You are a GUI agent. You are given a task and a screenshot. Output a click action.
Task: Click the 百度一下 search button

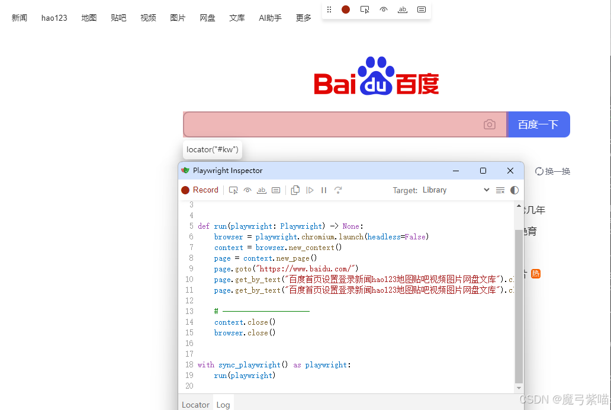(538, 124)
